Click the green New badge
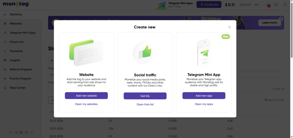The image size is (293, 138). point(225,36)
